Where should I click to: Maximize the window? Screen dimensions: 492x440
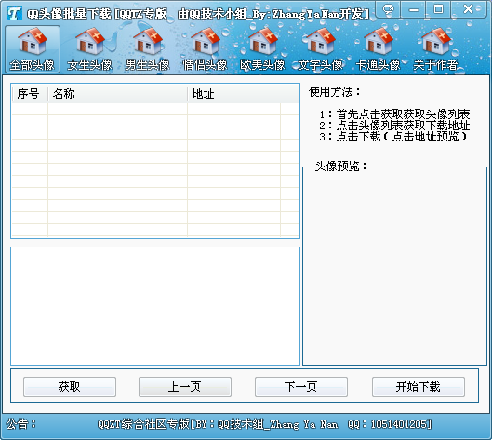(438, 9)
